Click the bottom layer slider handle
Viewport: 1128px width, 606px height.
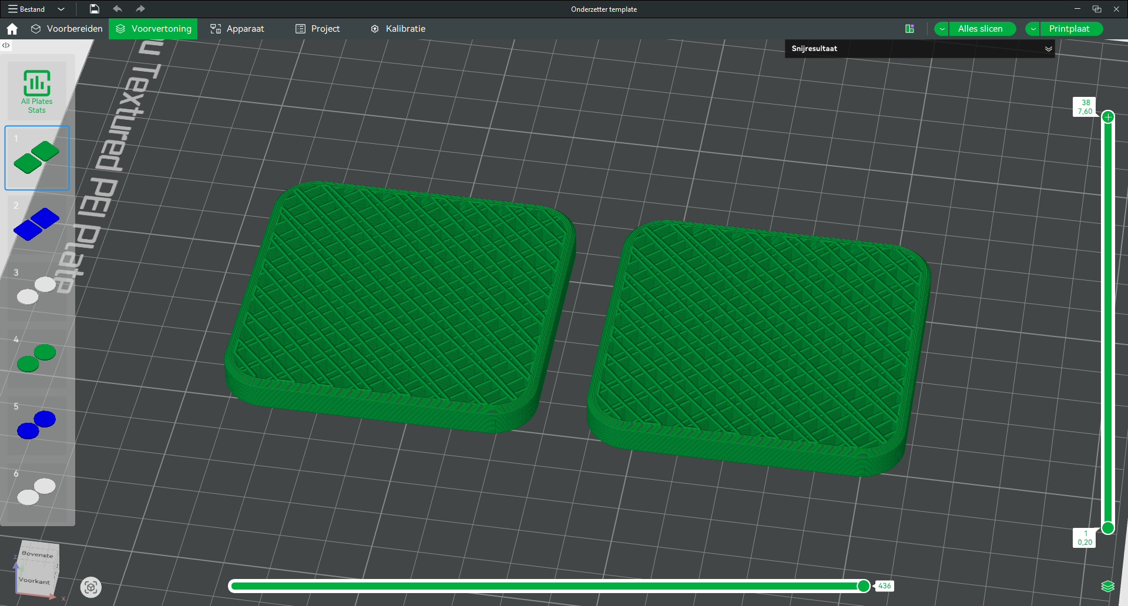pyautogui.click(x=1108, y=528)
